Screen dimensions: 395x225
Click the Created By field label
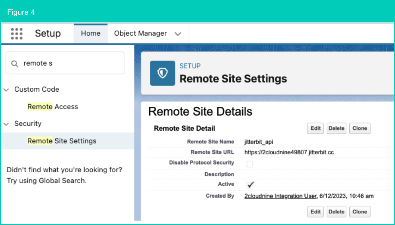(x=220, y=196)
